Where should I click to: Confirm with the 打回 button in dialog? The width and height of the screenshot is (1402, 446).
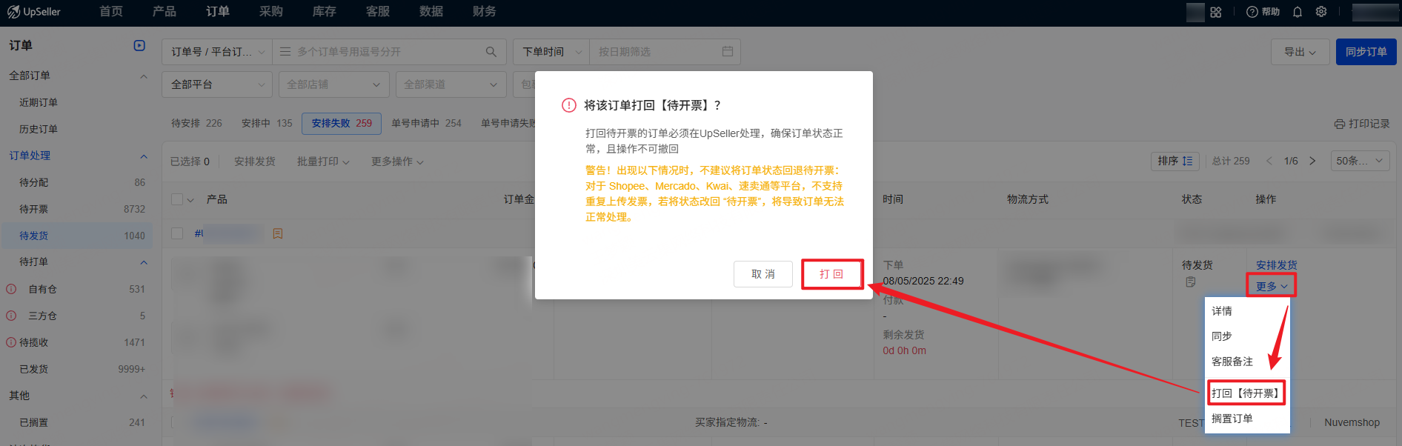[x=831, y=274]
